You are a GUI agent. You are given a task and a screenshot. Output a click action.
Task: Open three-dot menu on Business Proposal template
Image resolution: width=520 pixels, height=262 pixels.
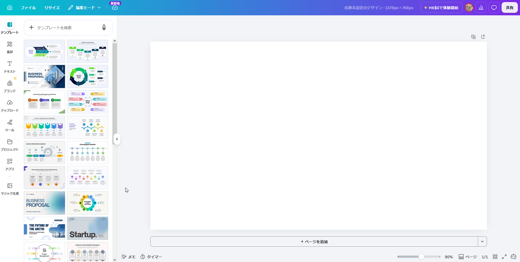click(x=62, y=69)
